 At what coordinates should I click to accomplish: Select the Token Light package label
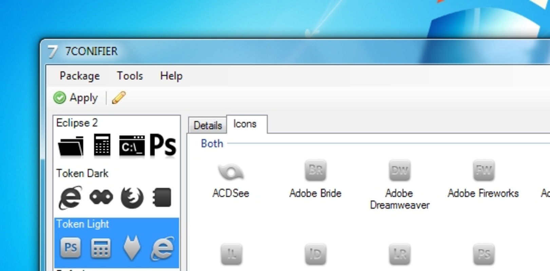[82, 224]
